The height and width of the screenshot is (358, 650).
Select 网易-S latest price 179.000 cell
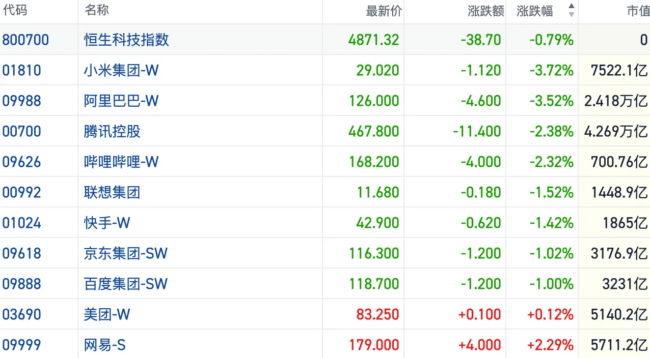(x=374, y=345)
